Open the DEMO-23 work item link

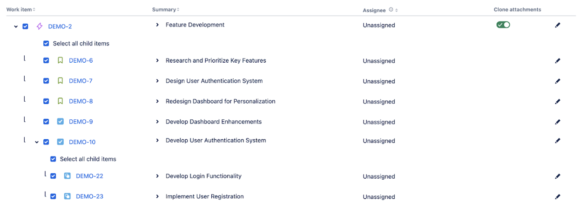[x=89, y=196]
